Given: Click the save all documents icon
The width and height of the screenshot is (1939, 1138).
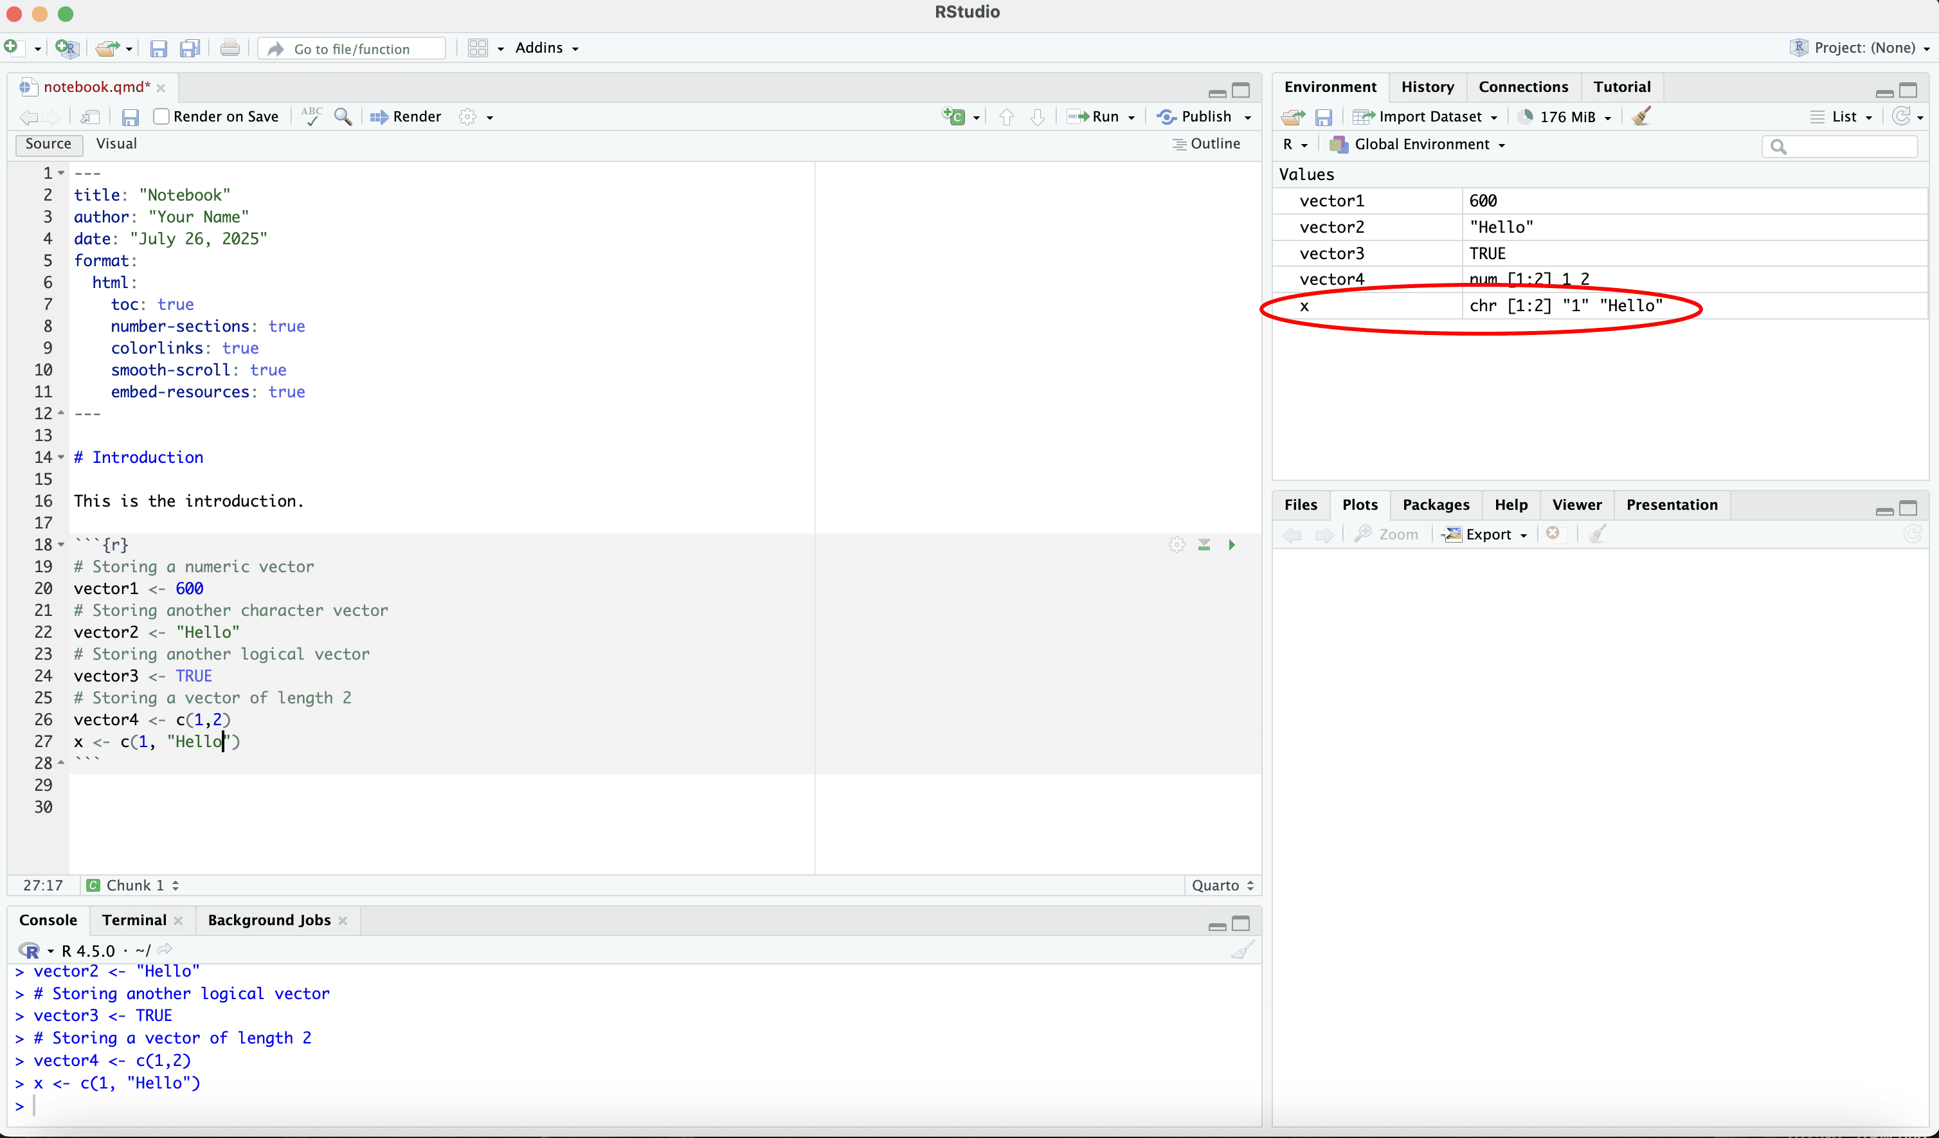Looking at the screenshot, I should point(189,48).
